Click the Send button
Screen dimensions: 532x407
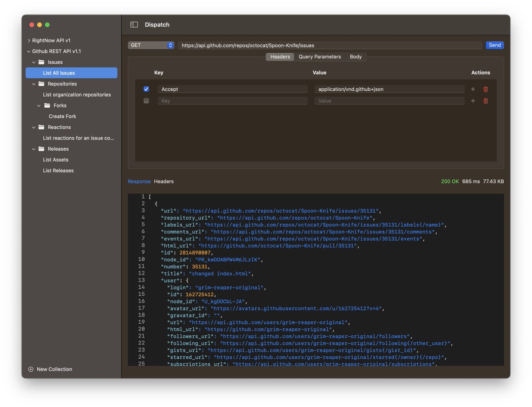click(x=494, y=45)
